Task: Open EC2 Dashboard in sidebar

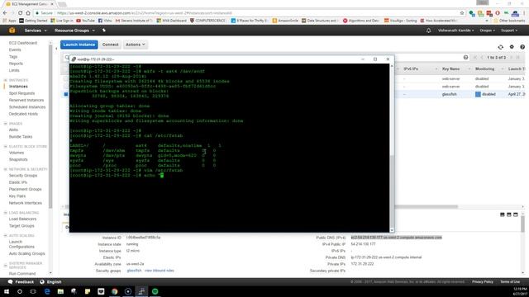Action: [23, 43]
